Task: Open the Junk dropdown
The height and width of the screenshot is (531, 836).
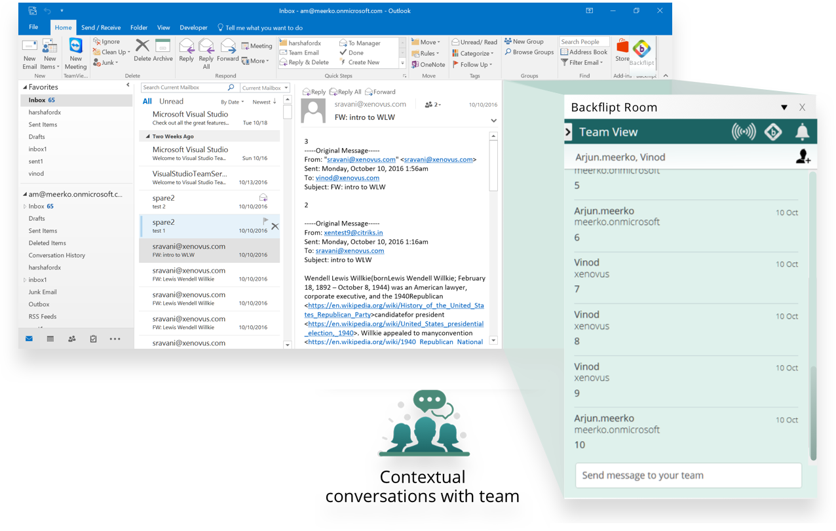Action: tap(106, 63)
